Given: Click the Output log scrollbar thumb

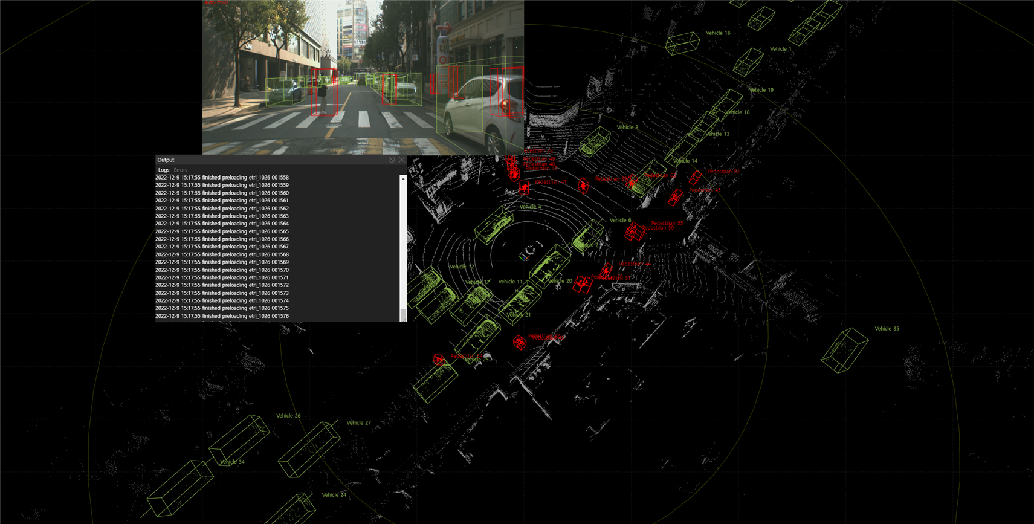Looking at the screenshot, I should (403, 315).
